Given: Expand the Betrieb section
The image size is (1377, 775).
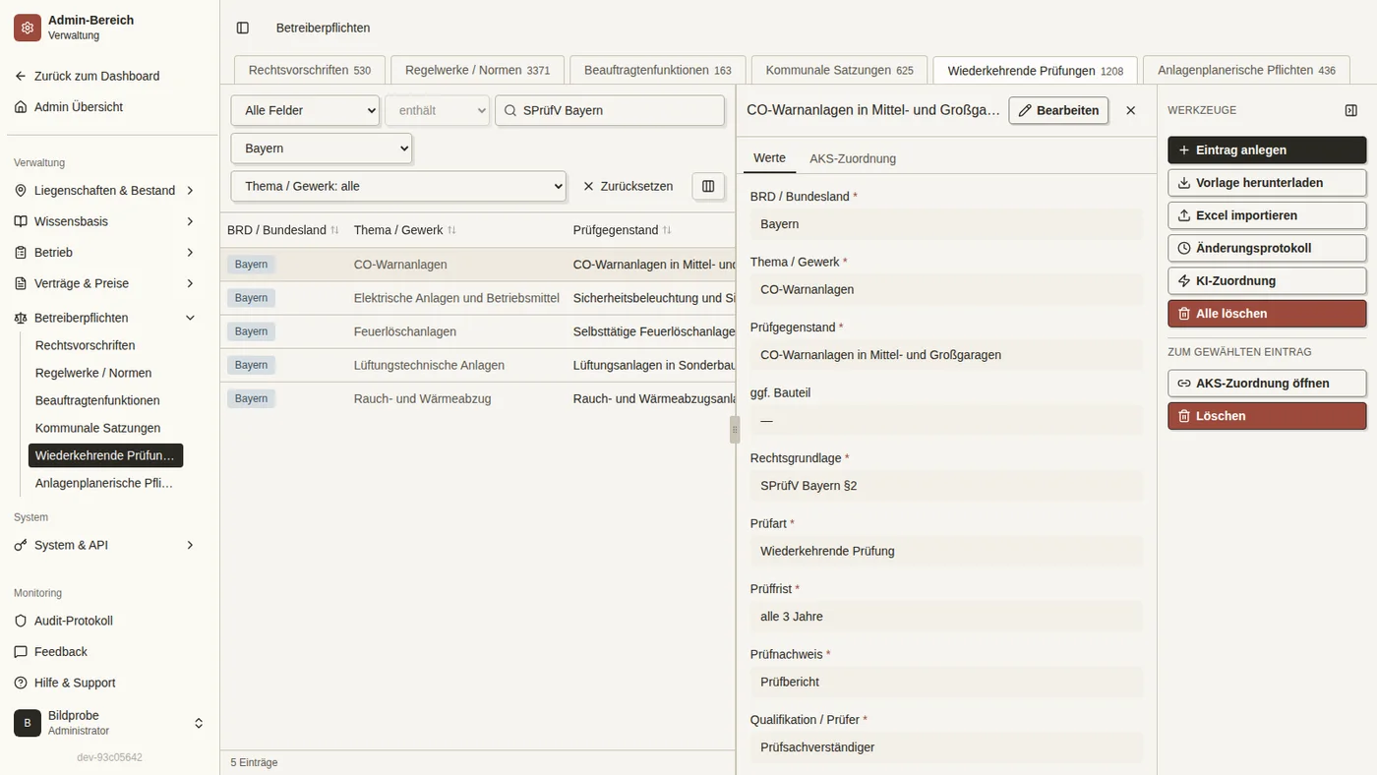Looking at the screenshot, I should 106,252.
